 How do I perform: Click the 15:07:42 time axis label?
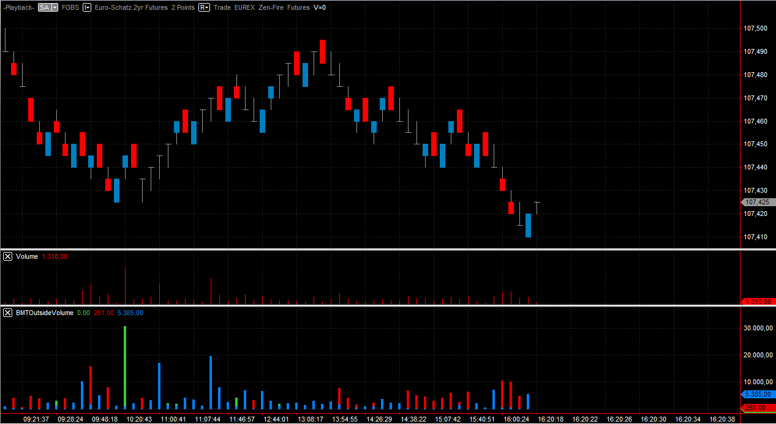(x=448, y=419)
